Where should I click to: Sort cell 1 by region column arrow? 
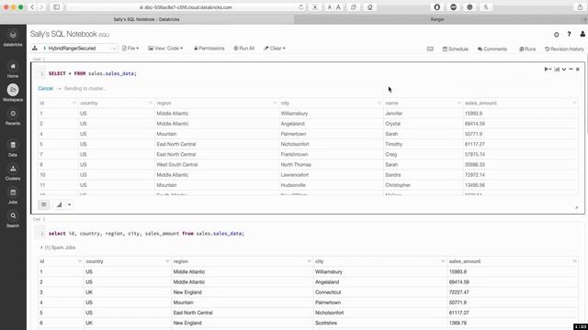pyautogui.click(x=275, y=103)
